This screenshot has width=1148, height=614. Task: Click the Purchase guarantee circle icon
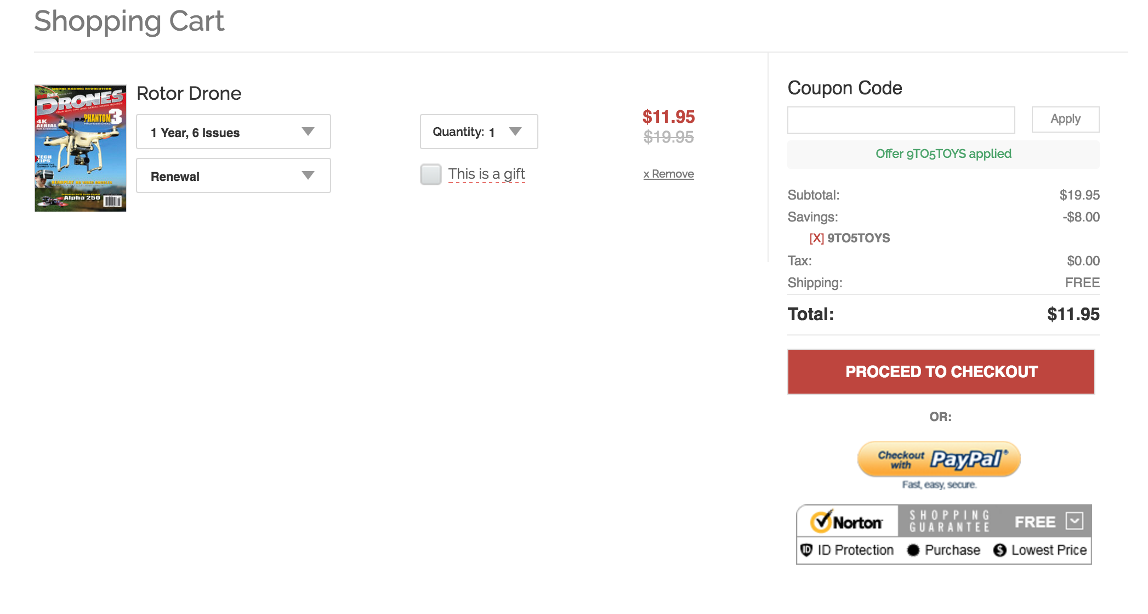tap(913, 550)
